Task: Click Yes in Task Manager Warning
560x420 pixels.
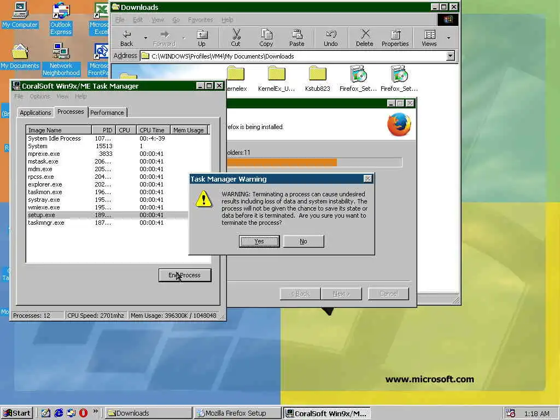Action: [259, 241]
